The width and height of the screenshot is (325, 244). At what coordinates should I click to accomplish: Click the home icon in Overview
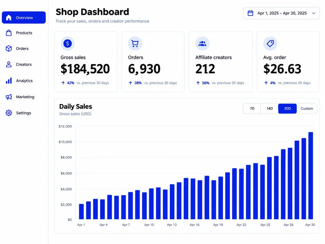tap(9, 18)
